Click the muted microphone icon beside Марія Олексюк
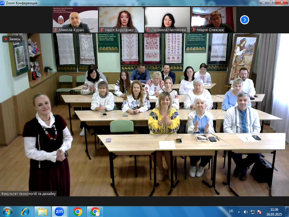 (x=194, y=30)
